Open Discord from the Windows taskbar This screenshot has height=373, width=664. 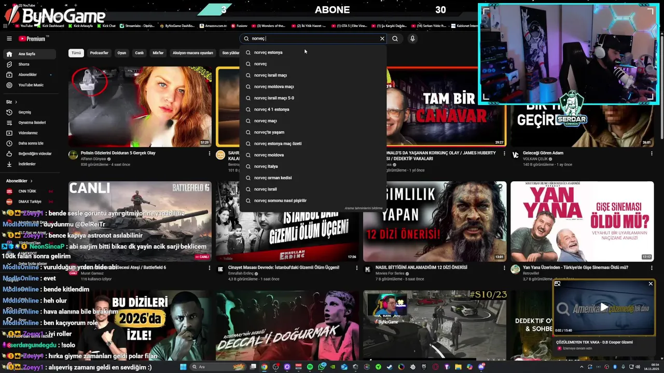[481, 367]
